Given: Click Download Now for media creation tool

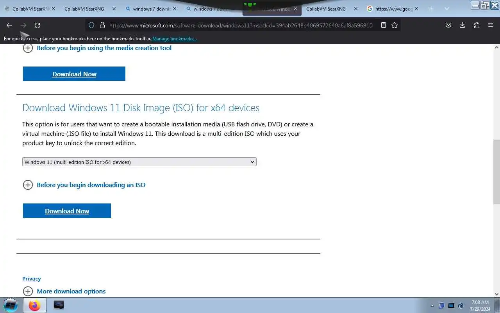Looking at the screenshot, I should coord(74,74).
